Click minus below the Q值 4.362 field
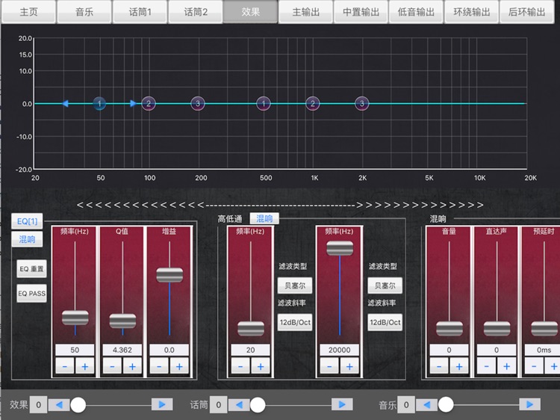The width and height of the screenshot is (560, 420). pyautogui.click(x=112, y=366)
